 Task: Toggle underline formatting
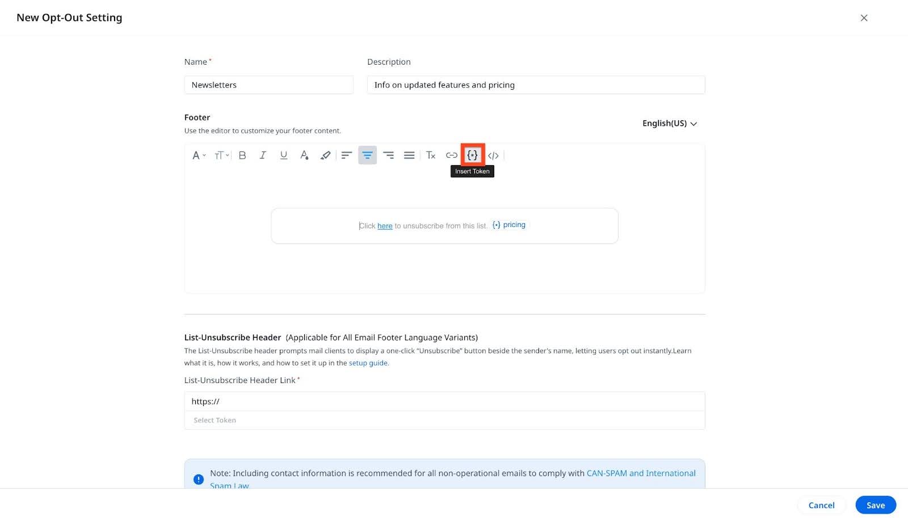point(284,156)
